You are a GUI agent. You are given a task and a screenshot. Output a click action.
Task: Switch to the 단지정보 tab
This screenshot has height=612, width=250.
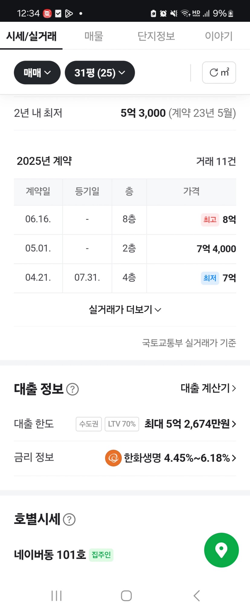click(156, 36)
